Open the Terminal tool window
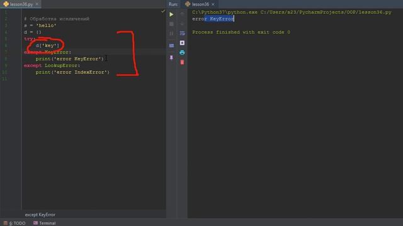Image resolution: width=403 pixels, height=226 pixels. point(45,223)
